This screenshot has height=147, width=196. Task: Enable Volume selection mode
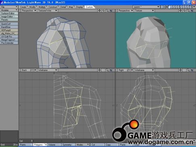(54, 145)
